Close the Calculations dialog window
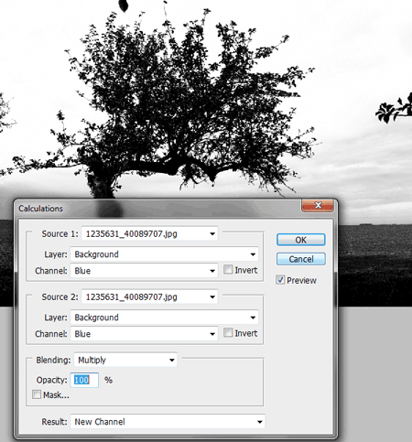The width and height of the screenshot is (412, 442). [x=318, y=206]
